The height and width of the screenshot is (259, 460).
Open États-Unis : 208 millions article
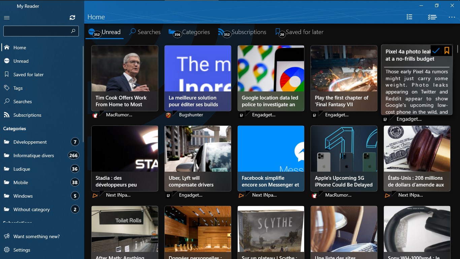pos(417,159)
